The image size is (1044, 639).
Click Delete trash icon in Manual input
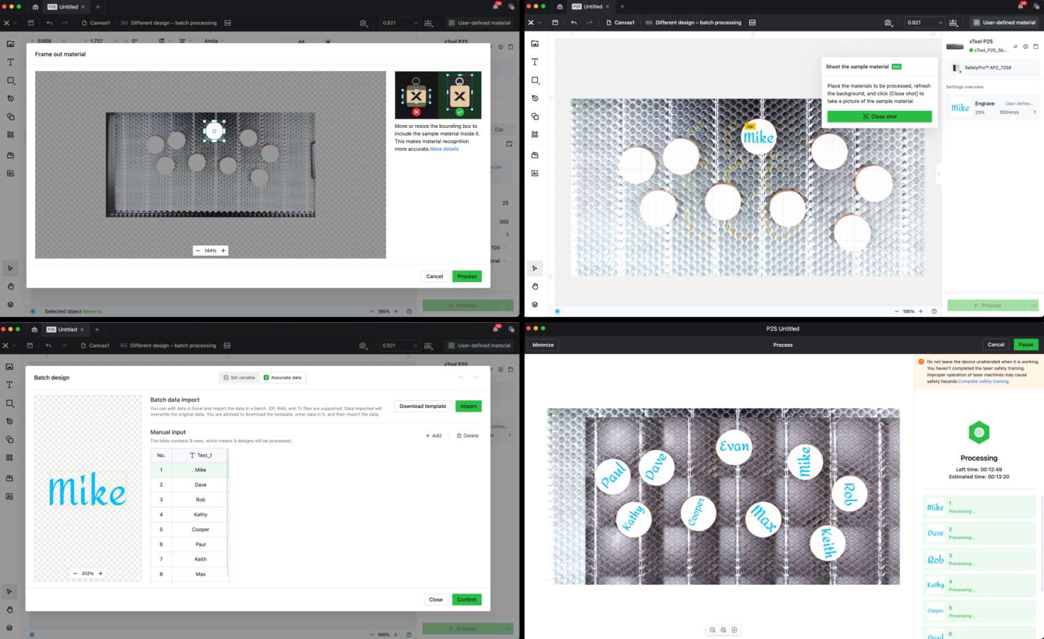[468, 436]
